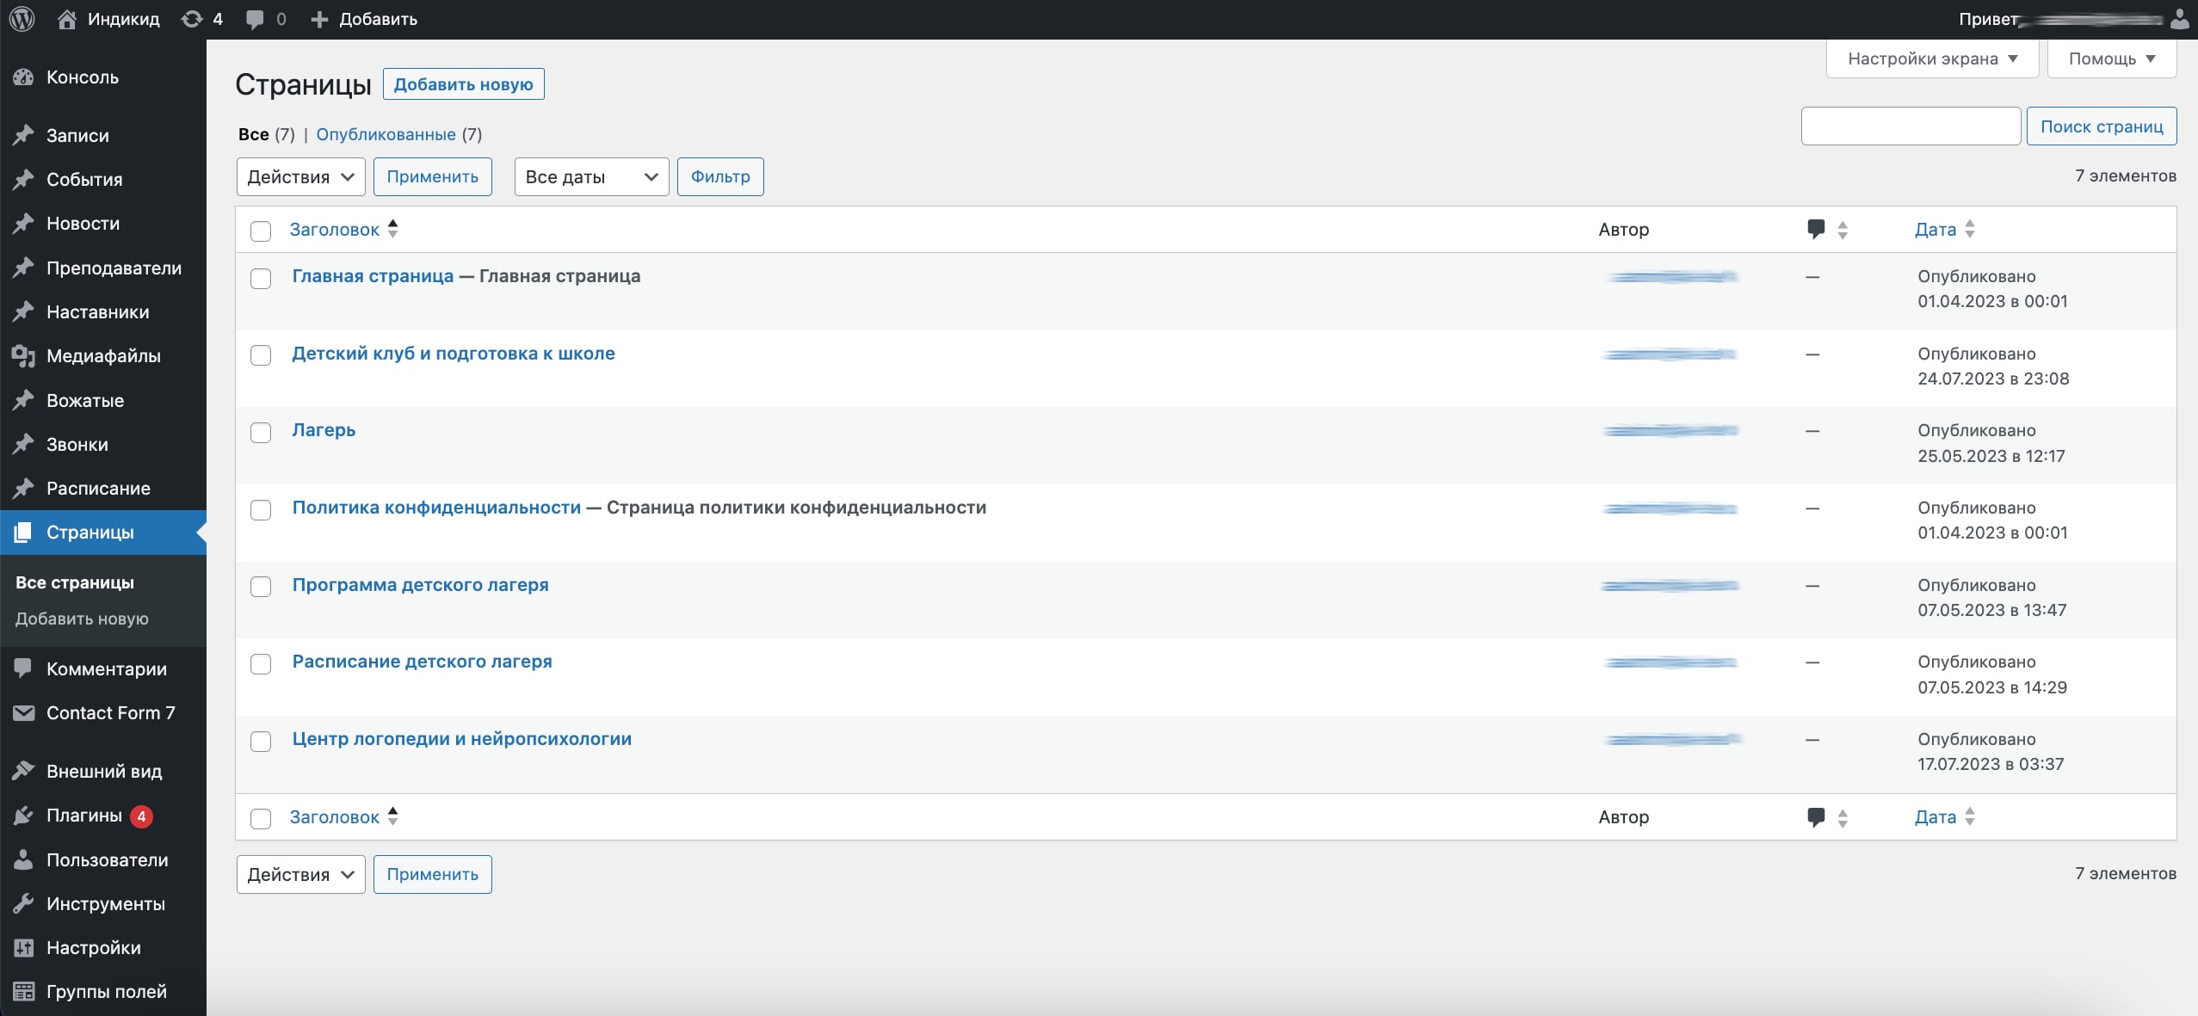Select the Расписание детского лагеря checkbox
This screenshot has height=1016, width=2198.
tap(261, 664)
